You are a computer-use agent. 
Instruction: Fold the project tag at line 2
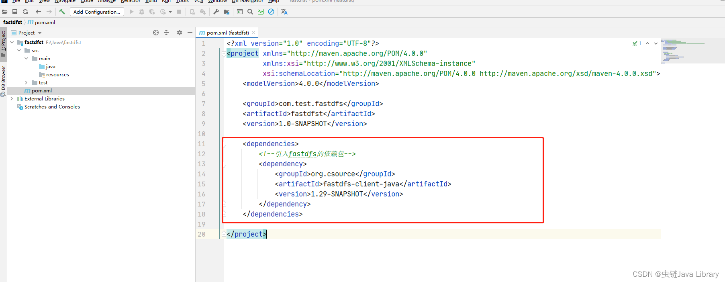(223, 53)
